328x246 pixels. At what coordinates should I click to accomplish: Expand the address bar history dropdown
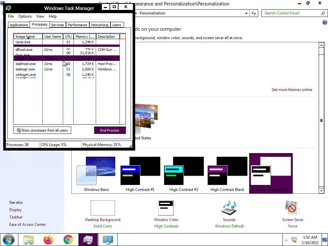tap(246, 13)
